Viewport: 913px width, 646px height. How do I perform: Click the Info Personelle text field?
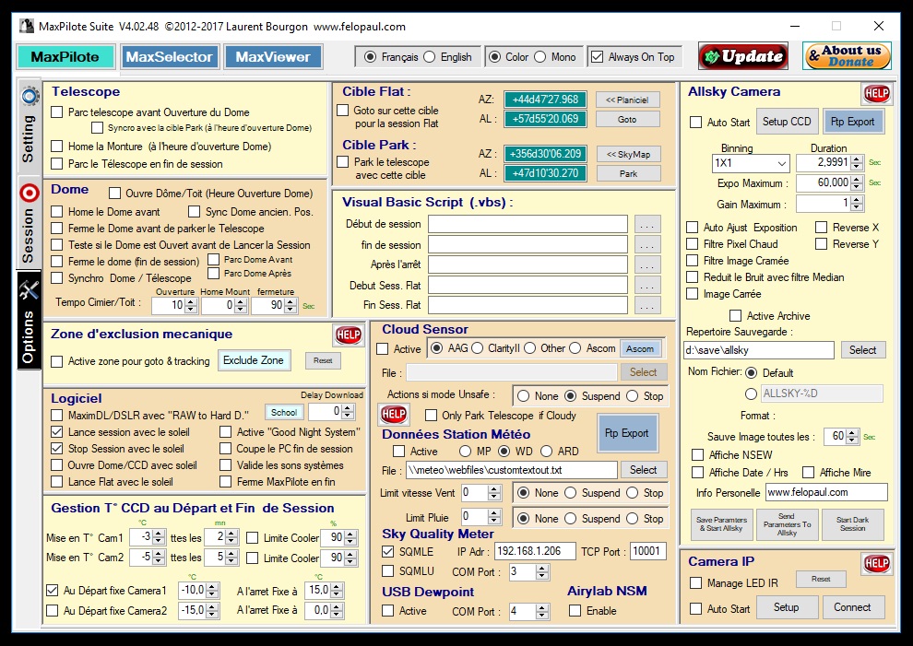click(x=826, y=492)
